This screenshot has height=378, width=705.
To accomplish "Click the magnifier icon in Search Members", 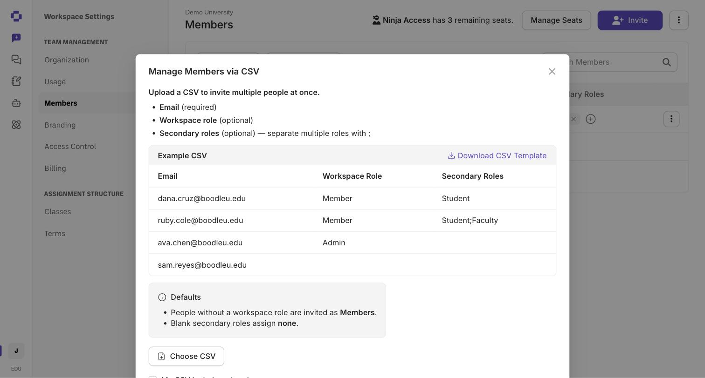I will 667,62.
